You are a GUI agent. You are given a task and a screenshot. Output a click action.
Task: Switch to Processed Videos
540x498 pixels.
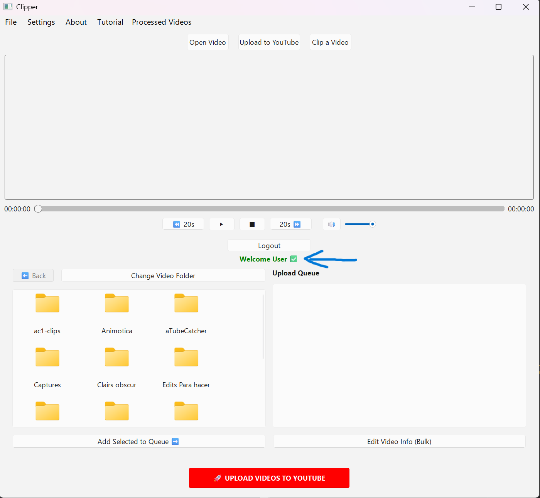[162, 22]
